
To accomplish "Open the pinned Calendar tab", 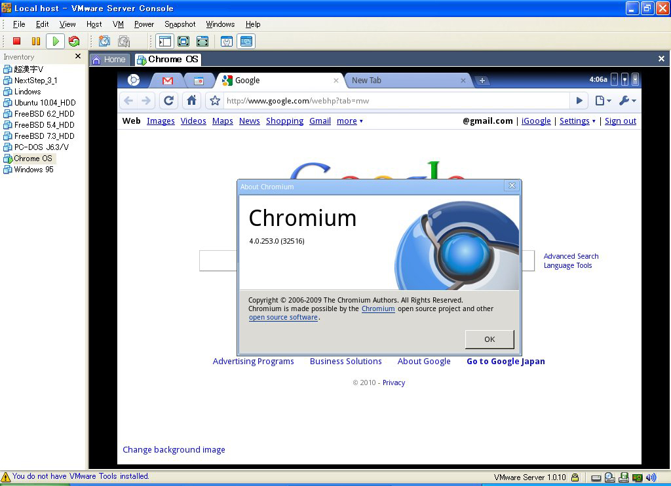I will coord(199,81).
